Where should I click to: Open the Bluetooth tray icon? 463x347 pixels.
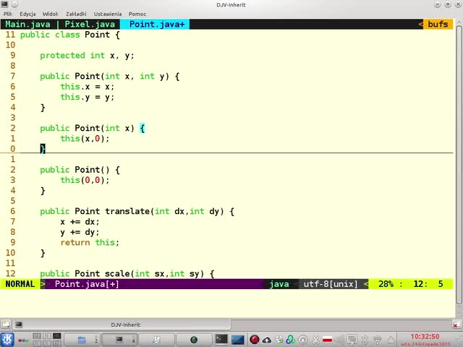point(365,340)
